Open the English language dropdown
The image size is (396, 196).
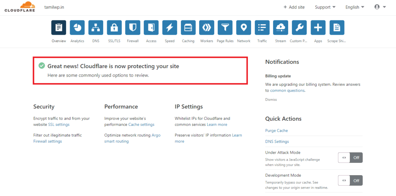tap(355, 7)
